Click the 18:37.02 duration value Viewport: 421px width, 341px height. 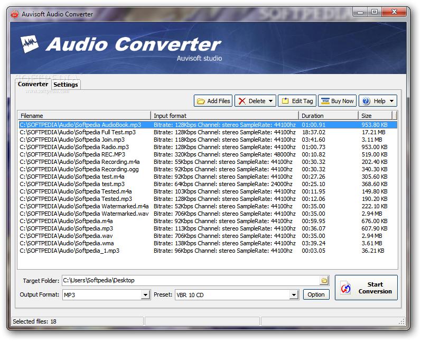[313, 132]
